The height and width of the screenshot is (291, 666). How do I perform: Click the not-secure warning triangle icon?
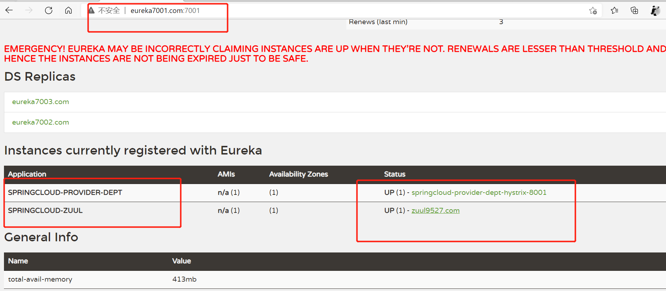[x=92, y=10]
